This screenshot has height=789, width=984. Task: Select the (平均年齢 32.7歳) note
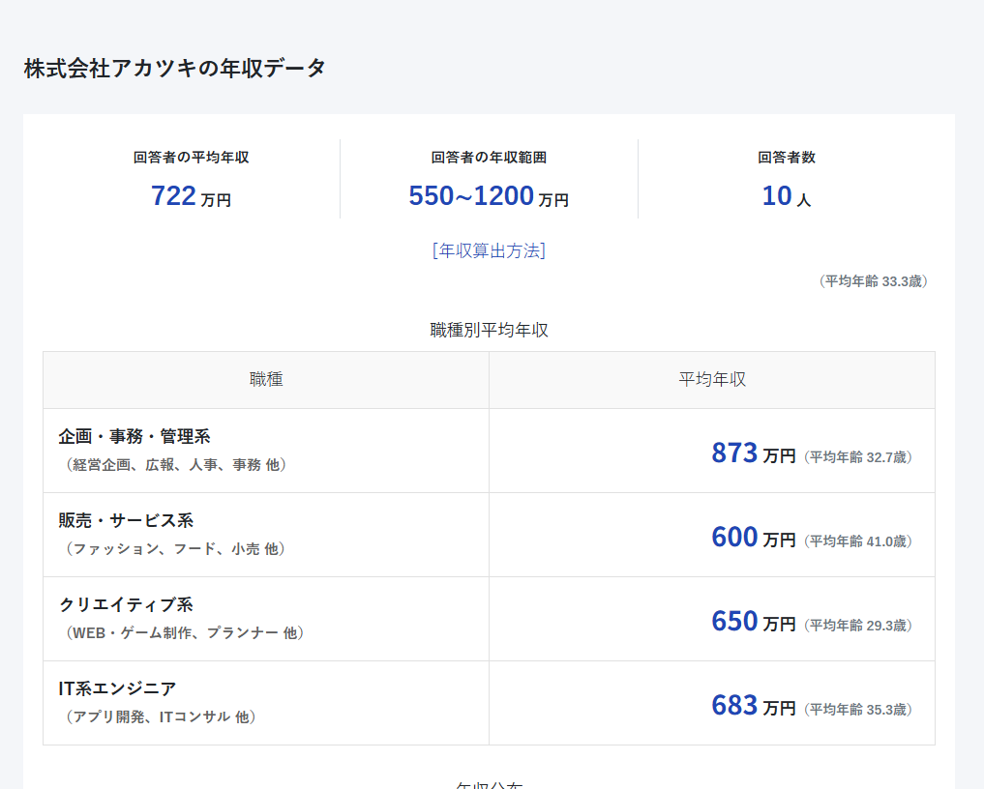pyautogui.click(x=858, y=457)
